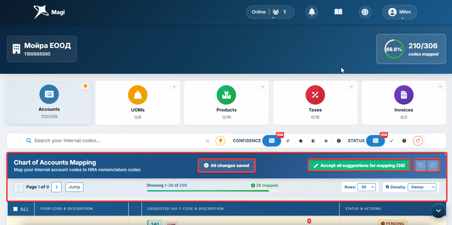
Task: Click the Jump page button
Action: [x=74, y=187]
